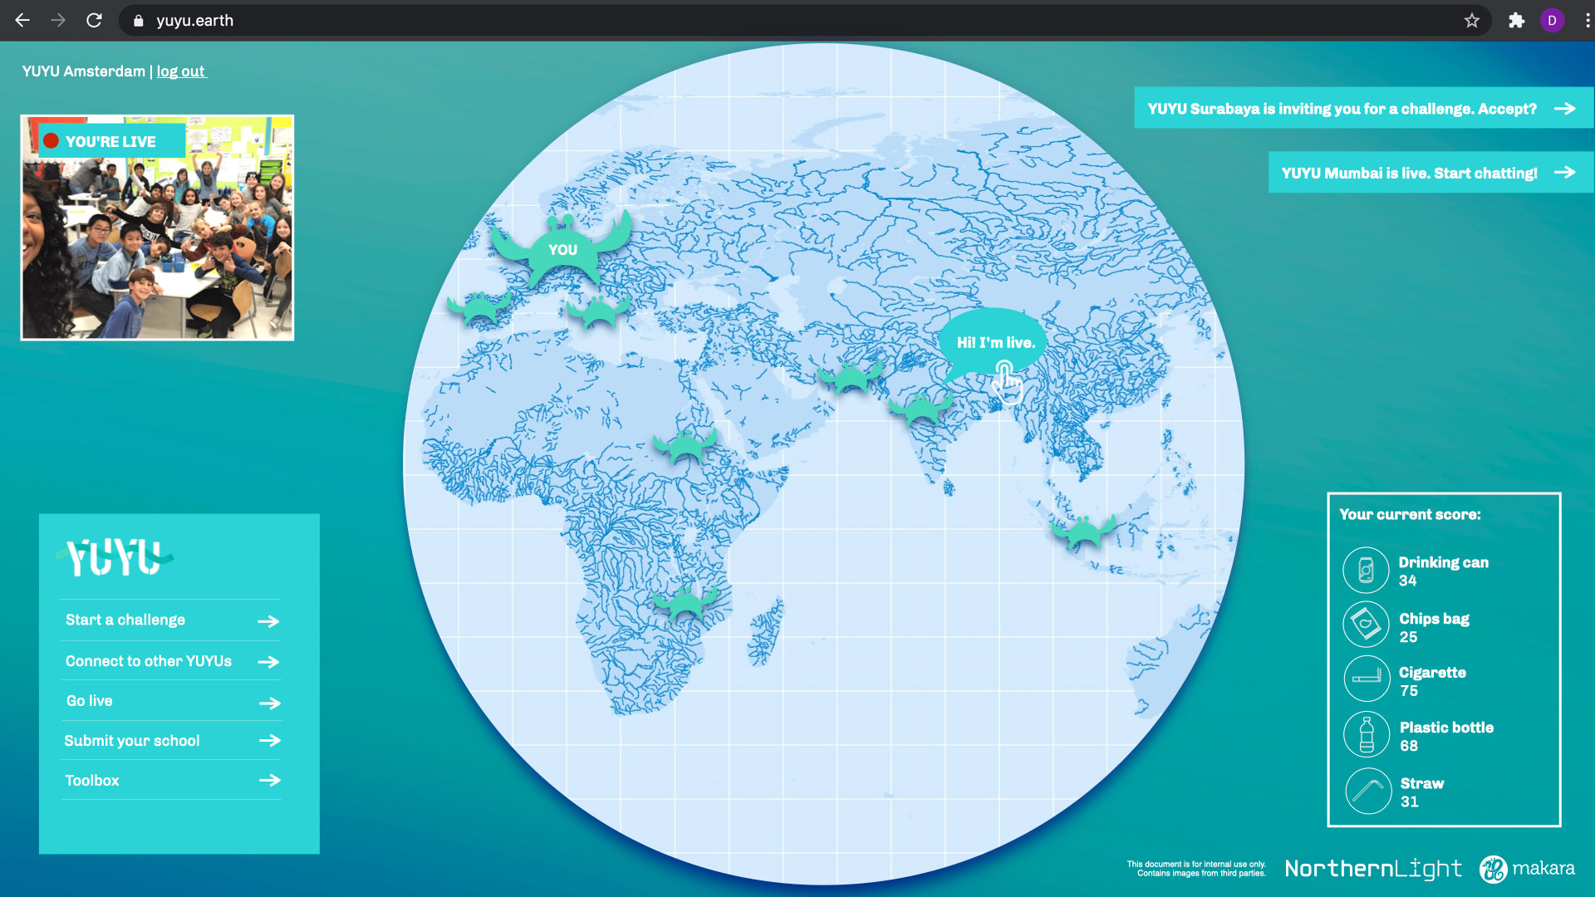Click the YUYU Amsterdam account name

tap(83, 71)
